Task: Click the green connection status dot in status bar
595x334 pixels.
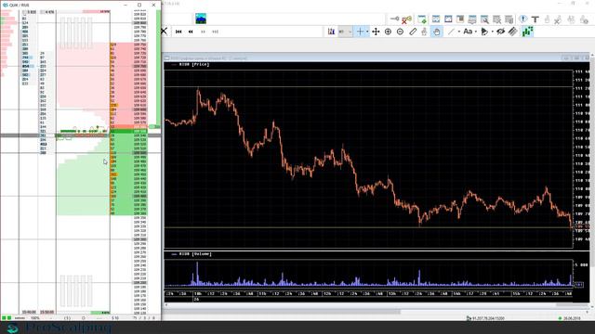Action: [x=560, y=318]
